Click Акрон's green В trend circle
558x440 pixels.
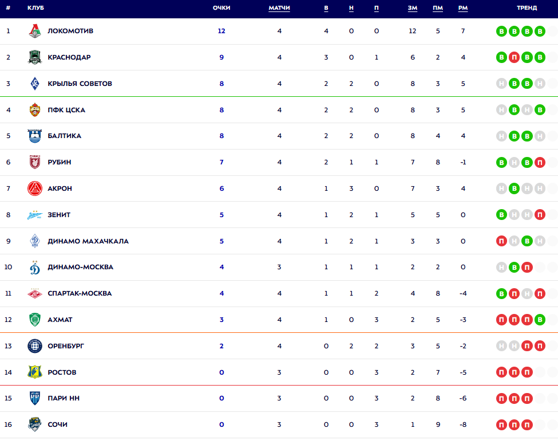(514, 188)
